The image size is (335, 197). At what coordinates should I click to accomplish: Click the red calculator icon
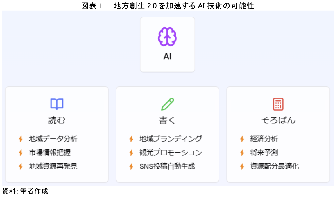pyautogui.click(x=278, y=104)
